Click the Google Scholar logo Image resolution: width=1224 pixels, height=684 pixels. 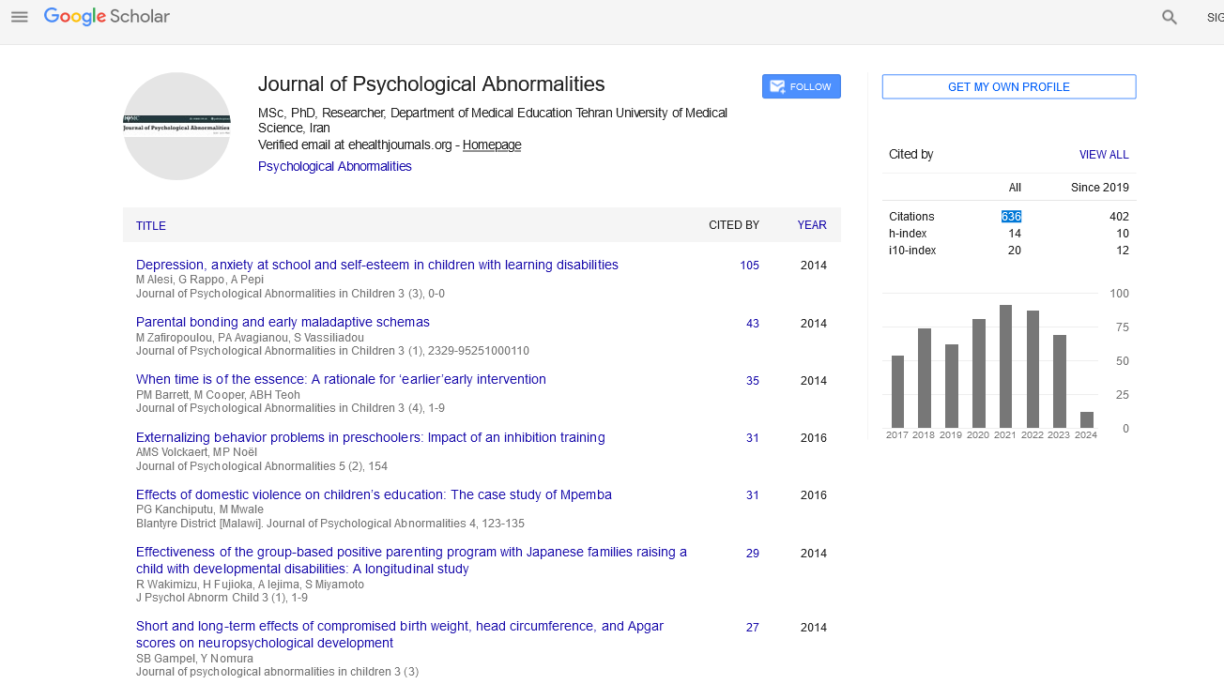point(107,17)
